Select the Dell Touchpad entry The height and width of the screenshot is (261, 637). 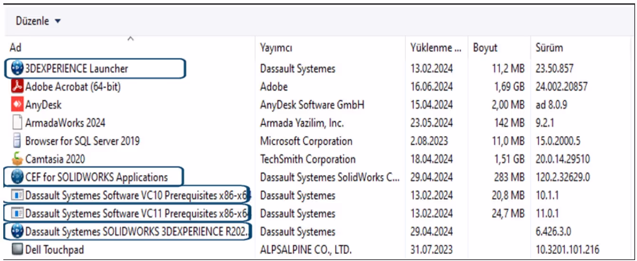pyautogui.click(x=55, y=250)
